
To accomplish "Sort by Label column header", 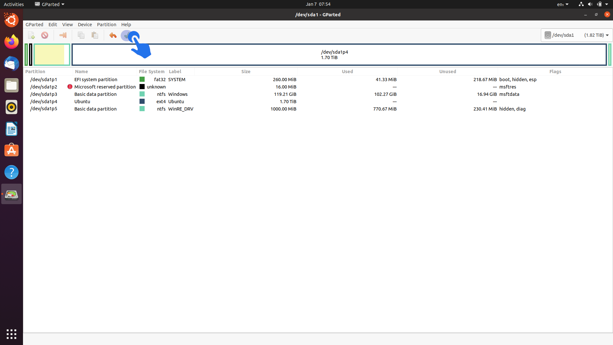I will click(181, 72).
